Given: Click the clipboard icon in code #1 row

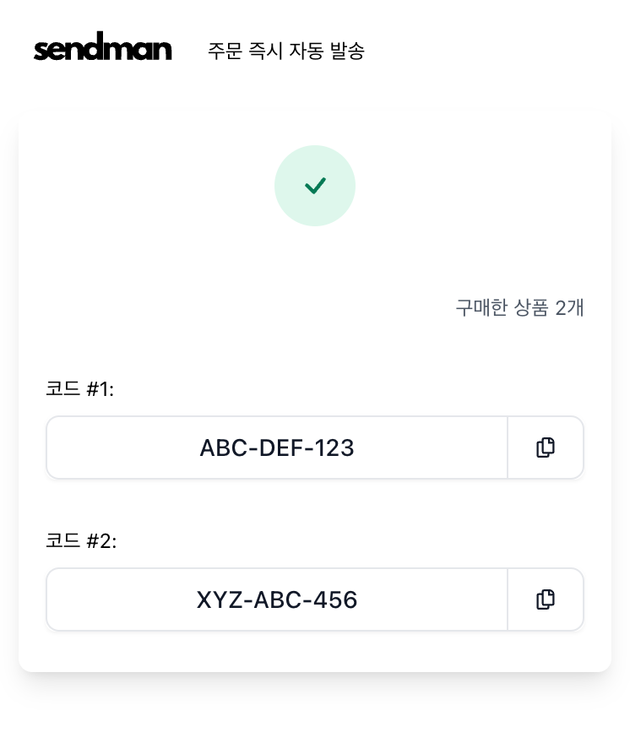Looking at the screenshot, I should tap(546, 447).
